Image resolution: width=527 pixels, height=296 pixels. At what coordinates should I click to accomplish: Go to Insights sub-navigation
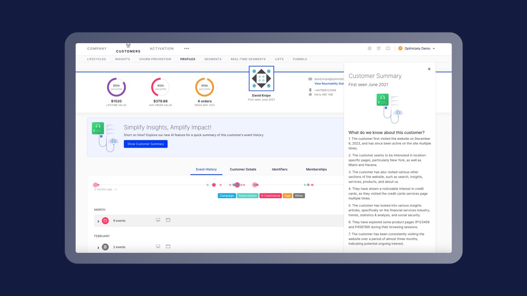tap(123, 59)
